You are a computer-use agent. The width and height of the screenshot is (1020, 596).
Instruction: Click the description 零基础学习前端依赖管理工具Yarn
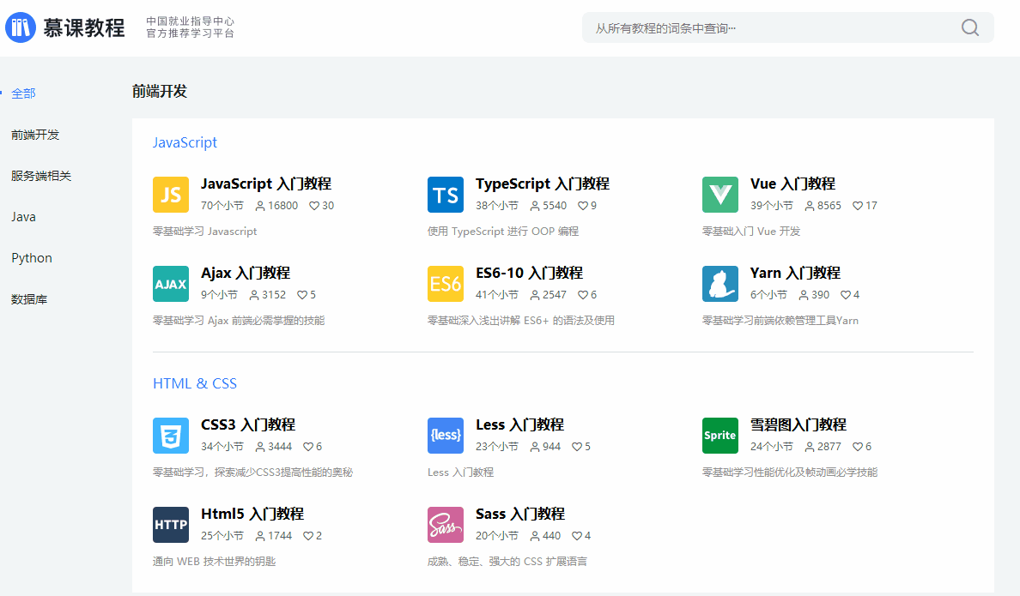tap(780, 321)
